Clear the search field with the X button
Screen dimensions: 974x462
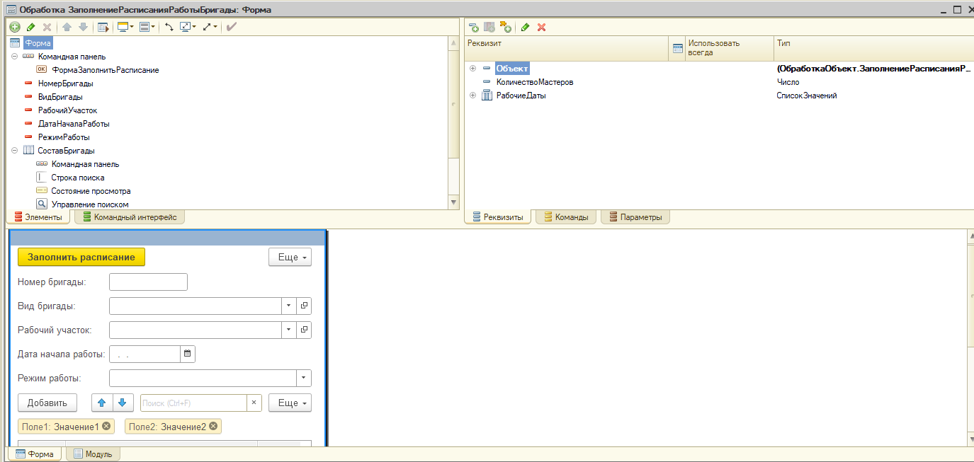coord(254,403)
